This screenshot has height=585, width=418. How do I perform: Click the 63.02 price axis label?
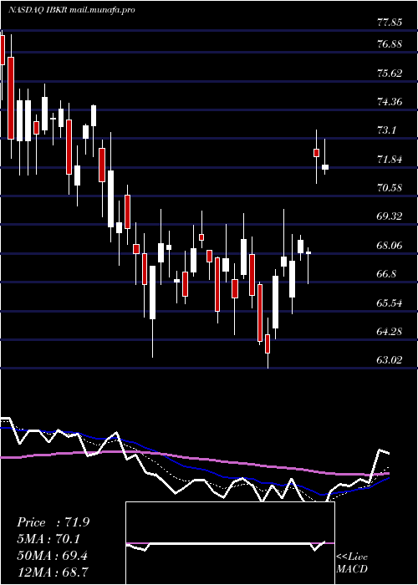tap(390, 360)
